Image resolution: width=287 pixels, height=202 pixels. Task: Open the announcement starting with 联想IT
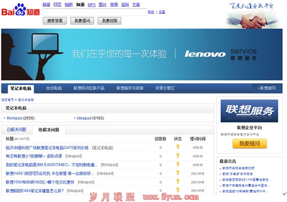pyautogui.click(x=246, y=186)
